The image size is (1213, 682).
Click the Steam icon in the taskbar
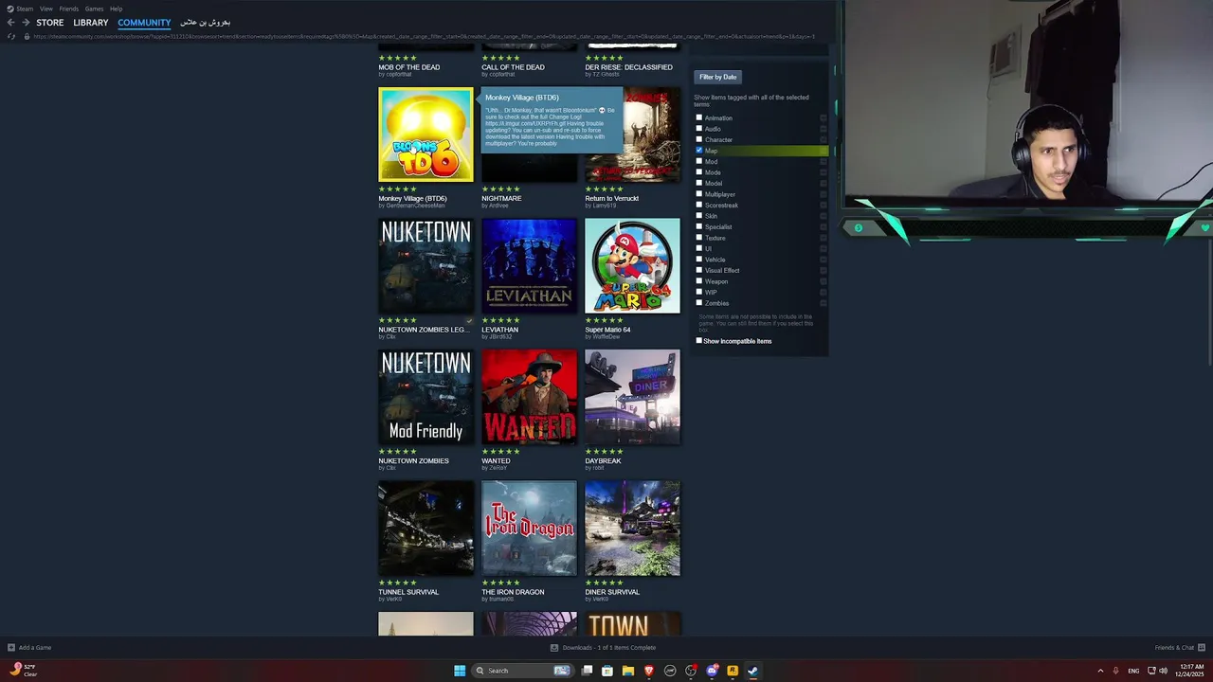753,671
